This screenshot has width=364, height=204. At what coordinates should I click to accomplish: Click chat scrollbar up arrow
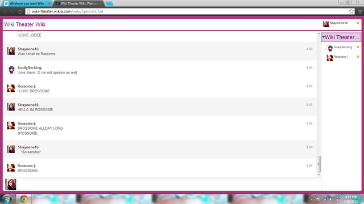[318, 33]
